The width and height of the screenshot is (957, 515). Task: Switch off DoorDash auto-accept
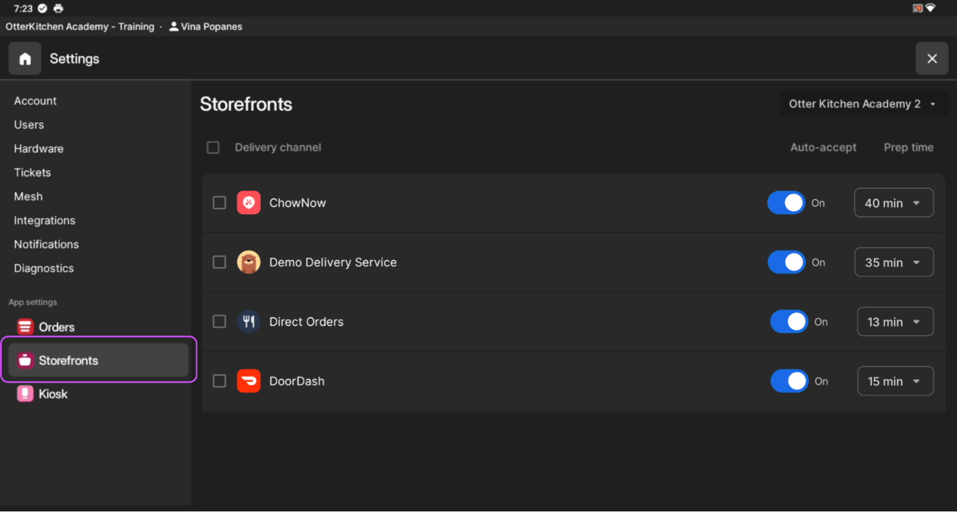tap(789, 381)
